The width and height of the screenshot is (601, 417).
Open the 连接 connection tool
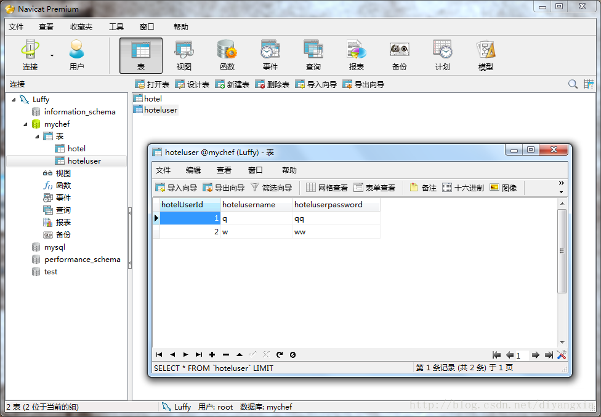point(30,55)
